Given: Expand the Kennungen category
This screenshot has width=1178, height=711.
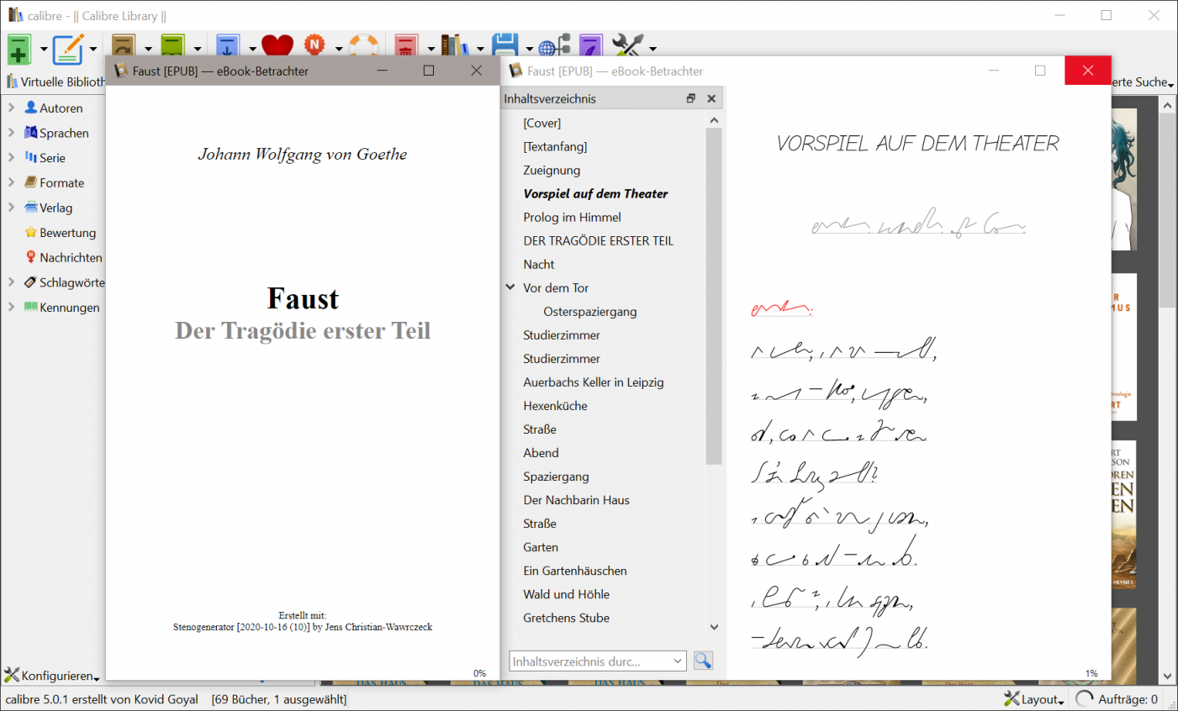Looking at the screenshot, I should [12, 307].
